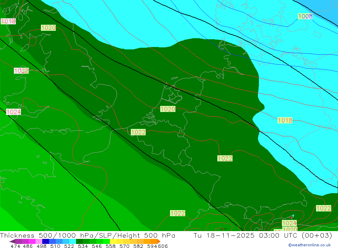The height and width of the screenshot is (248, 338).
Task: Click the 486 legend value
Action: (28, 246)
